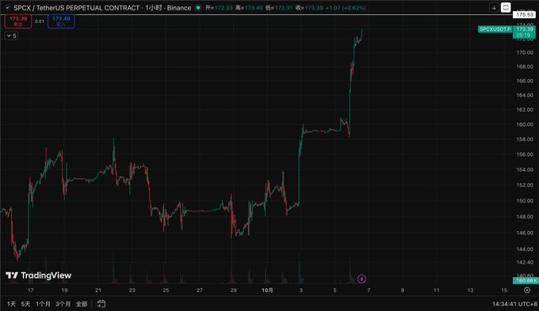The width and height of the screenshot is (539, 311).
Task: Click the red 173.39 sell button
Action: pos(18,21)
